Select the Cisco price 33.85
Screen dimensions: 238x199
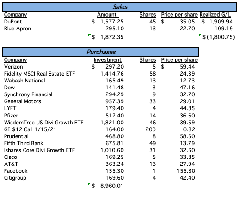coord(187,157)
